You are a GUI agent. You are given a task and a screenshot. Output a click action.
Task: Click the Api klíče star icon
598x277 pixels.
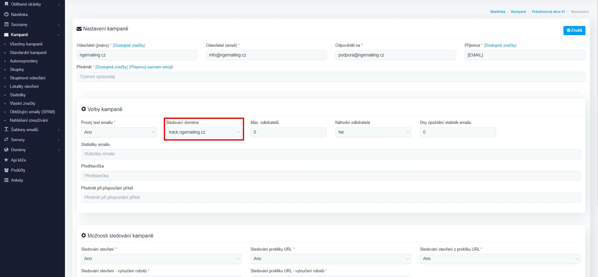tap(6, 160)
